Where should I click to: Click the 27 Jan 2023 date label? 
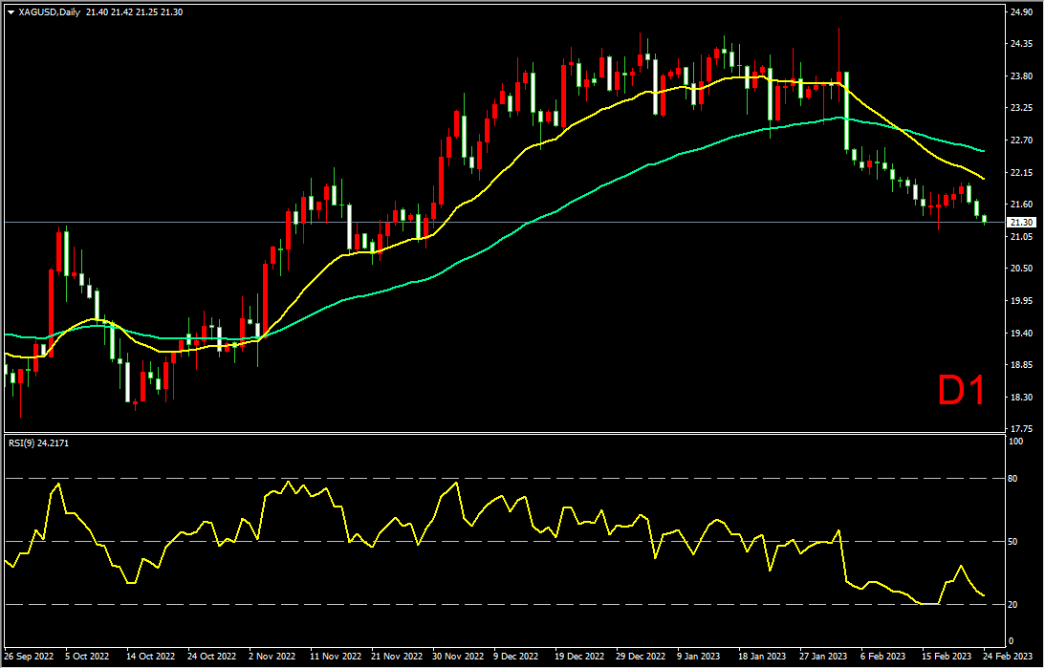tap(825, 657)
